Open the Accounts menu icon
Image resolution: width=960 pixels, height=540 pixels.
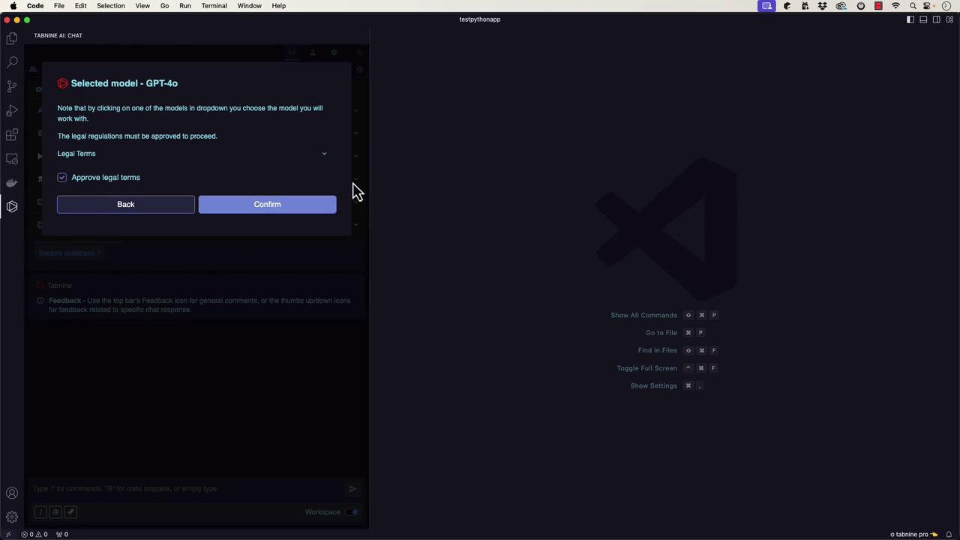pos(12,493)
